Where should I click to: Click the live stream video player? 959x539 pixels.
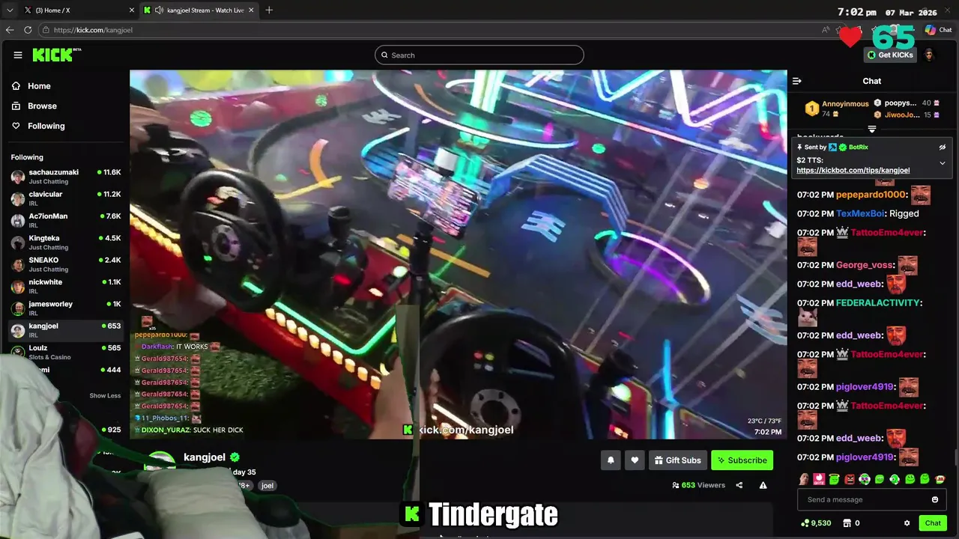coord(459,255)
